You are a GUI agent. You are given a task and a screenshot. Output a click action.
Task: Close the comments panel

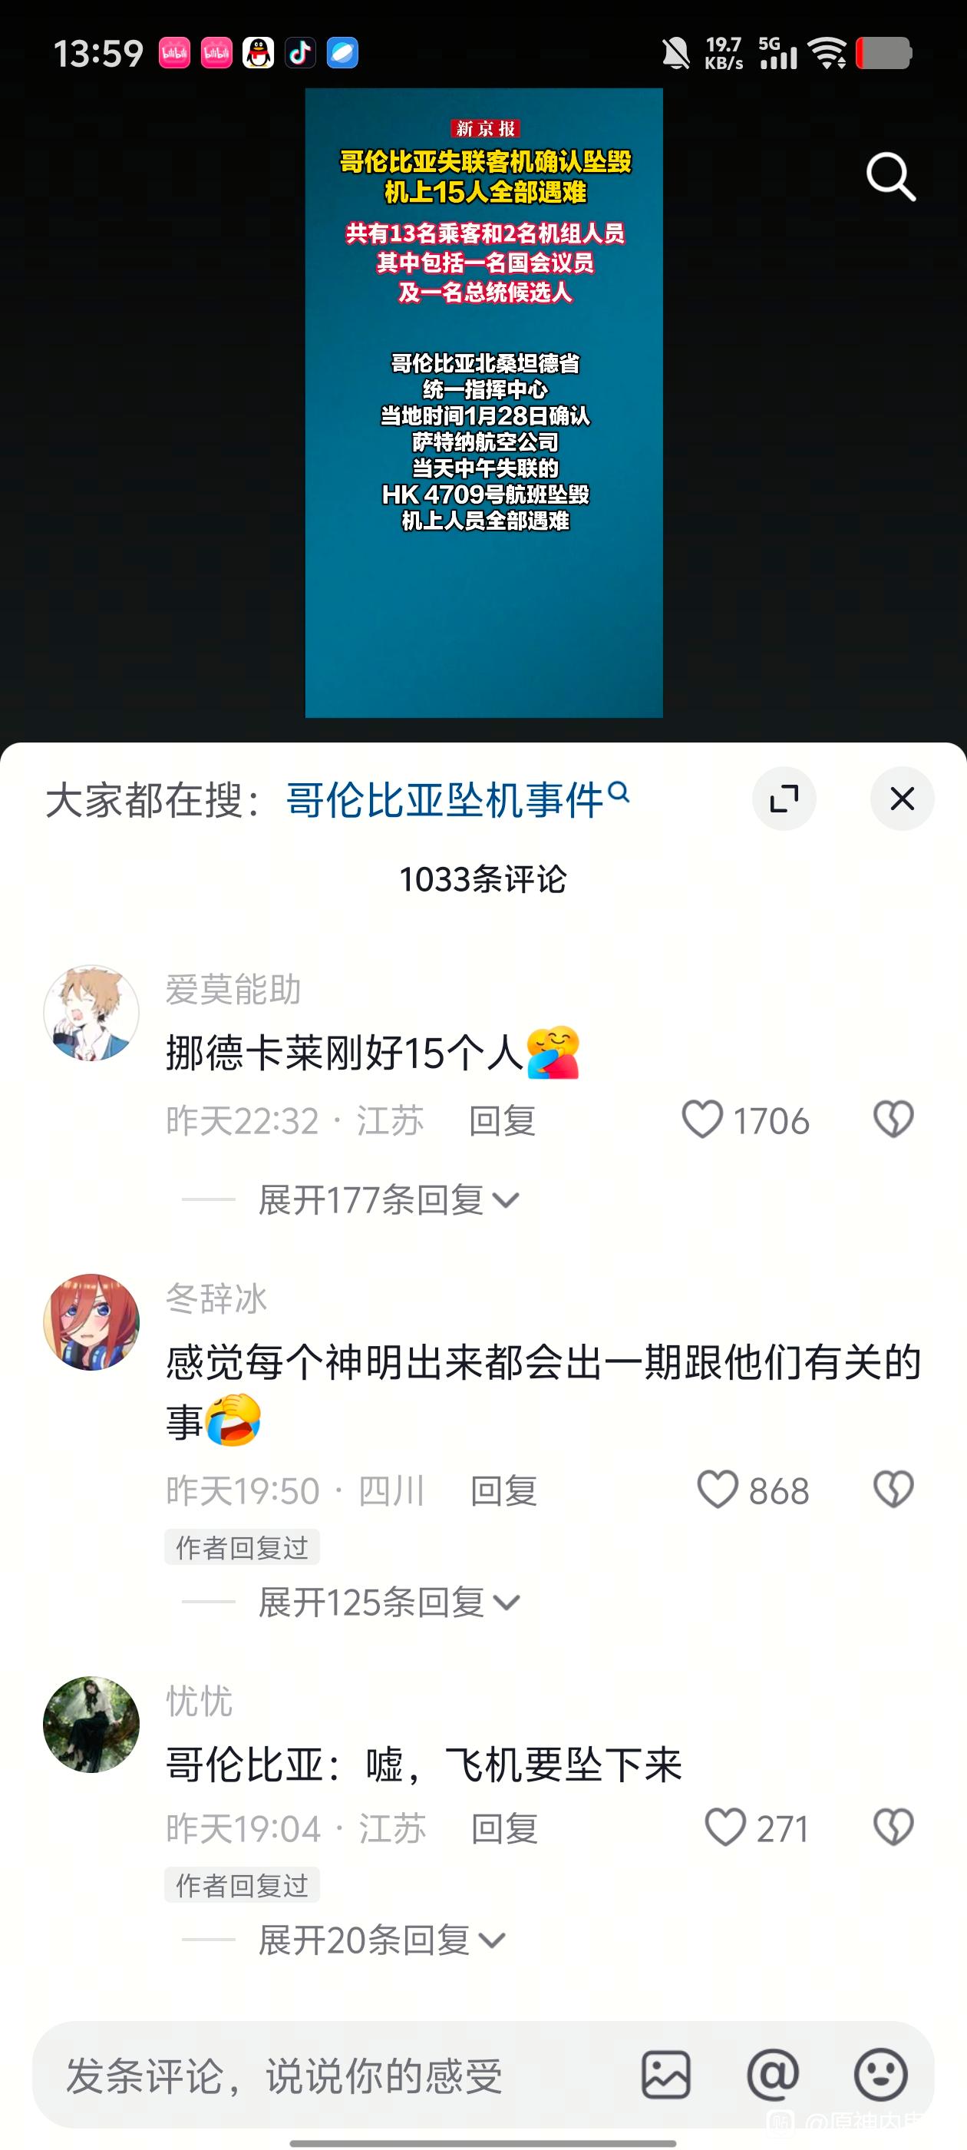902,799
